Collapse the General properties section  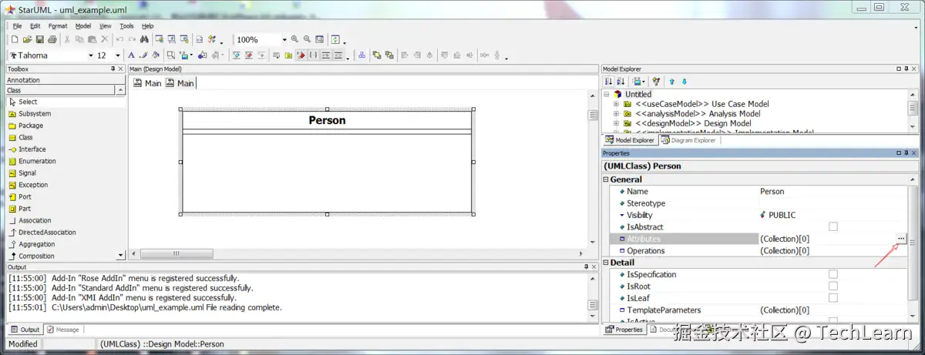click(605, 179)
